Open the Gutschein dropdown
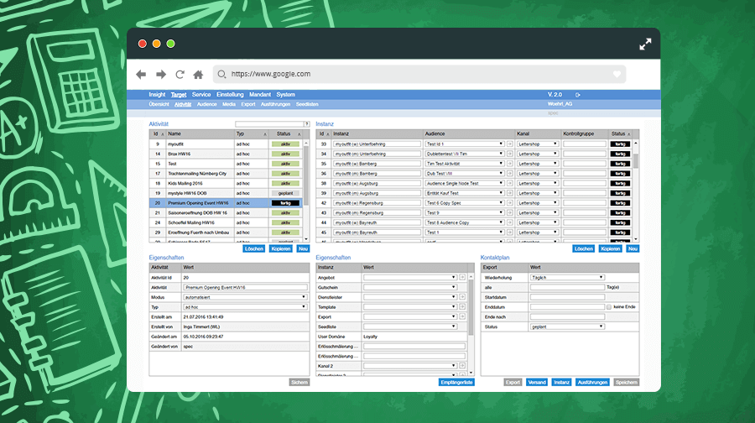Viewport: 755px width, 423px height. (x=409, y=287)
